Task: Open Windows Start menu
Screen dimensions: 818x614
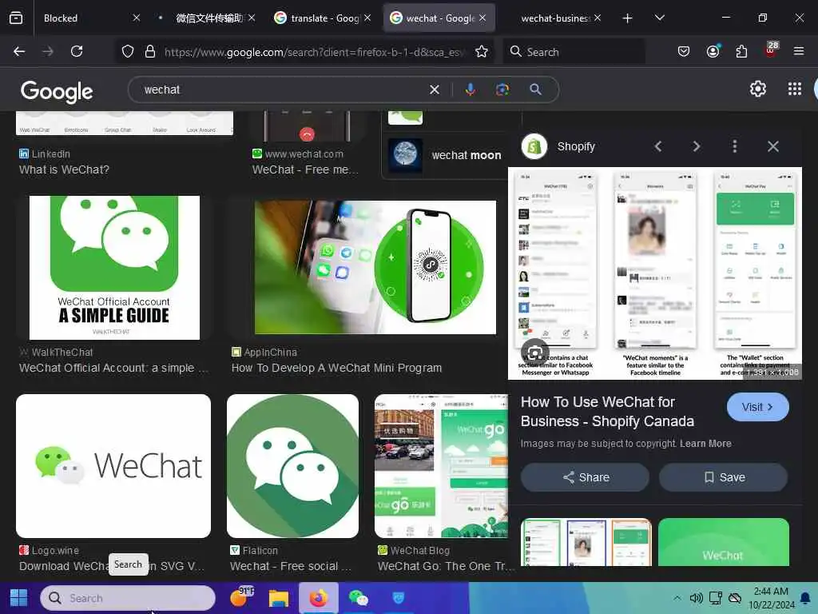Action: coord(19,598)
